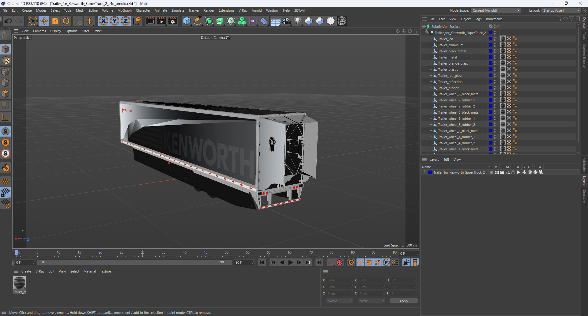Viewport: 588px width, 316px height.
Task: Enable Axis mode tool
Action: [x=6, y=117]
